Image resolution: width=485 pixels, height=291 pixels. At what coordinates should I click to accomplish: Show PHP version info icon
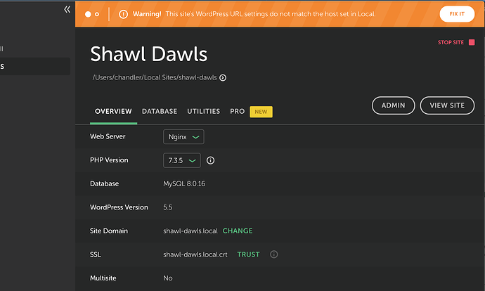[210, 160]
